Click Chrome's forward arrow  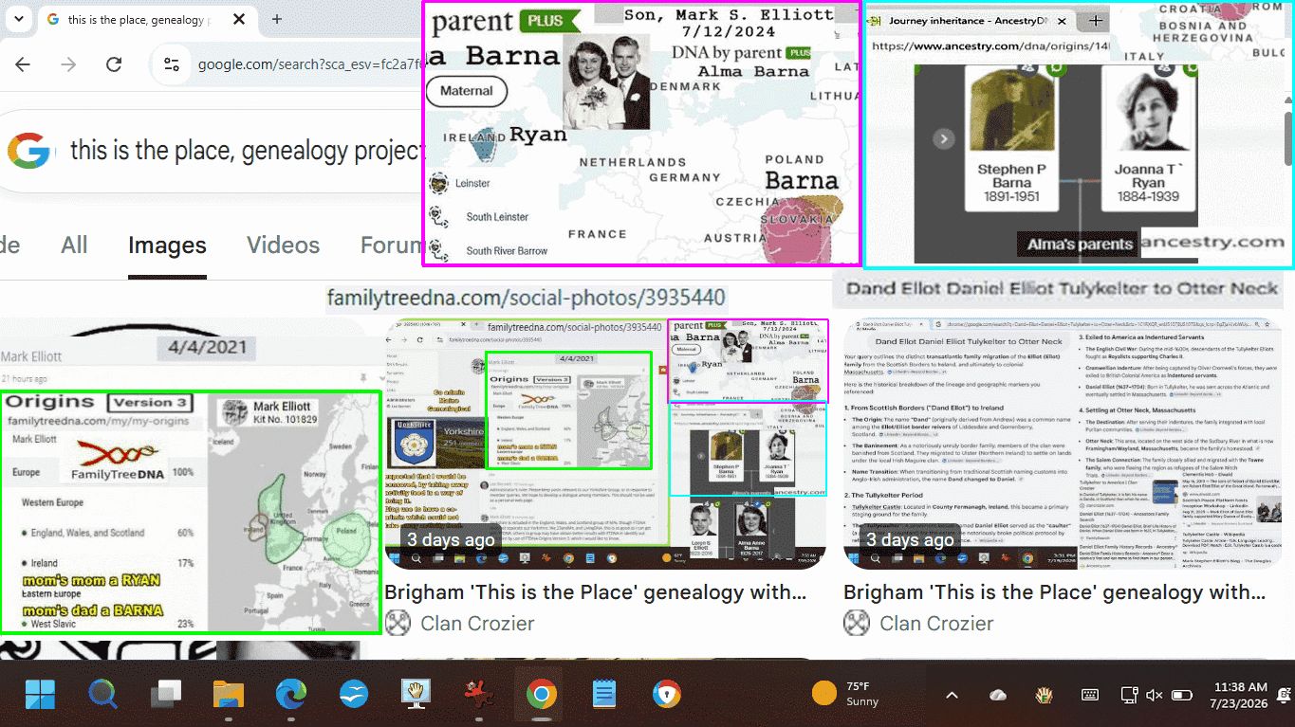pos(68,64)
